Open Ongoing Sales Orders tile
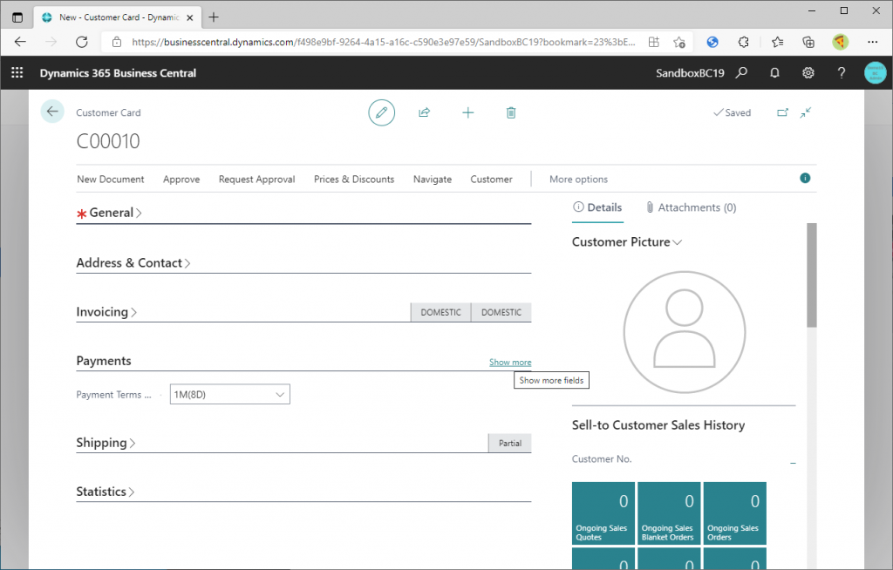Viewport: 893px width, 570px height. [x=734, y=513]
